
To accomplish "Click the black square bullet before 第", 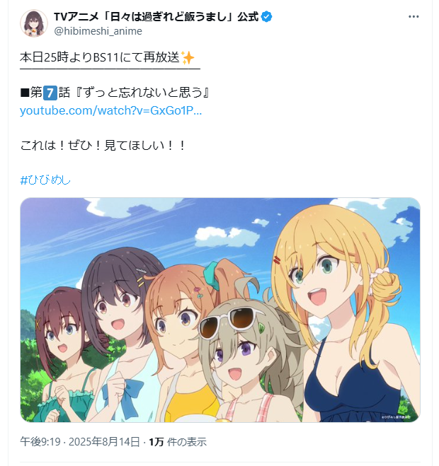I will pos(24,93).
